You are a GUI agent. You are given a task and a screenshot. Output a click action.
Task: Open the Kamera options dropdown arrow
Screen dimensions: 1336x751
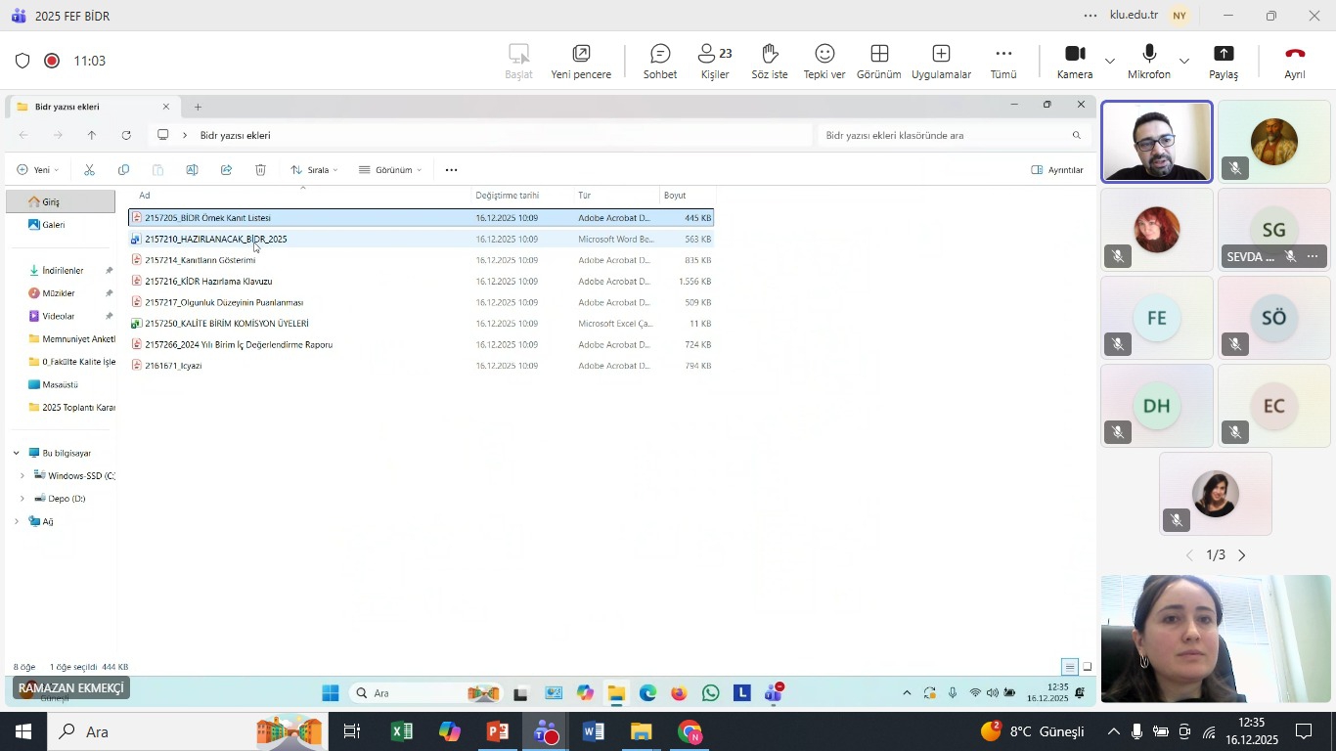tap(1110, 62)
